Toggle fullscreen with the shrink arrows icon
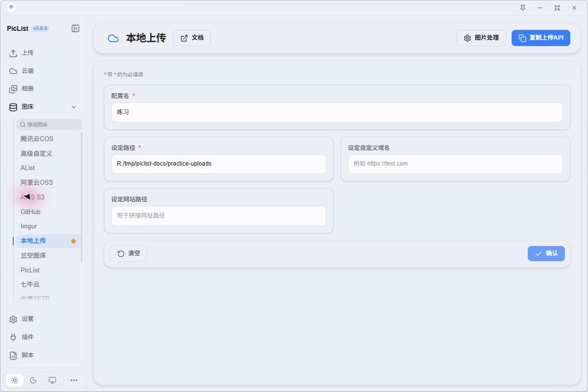Viewport: 588px width, 392px height. [557, 8]
